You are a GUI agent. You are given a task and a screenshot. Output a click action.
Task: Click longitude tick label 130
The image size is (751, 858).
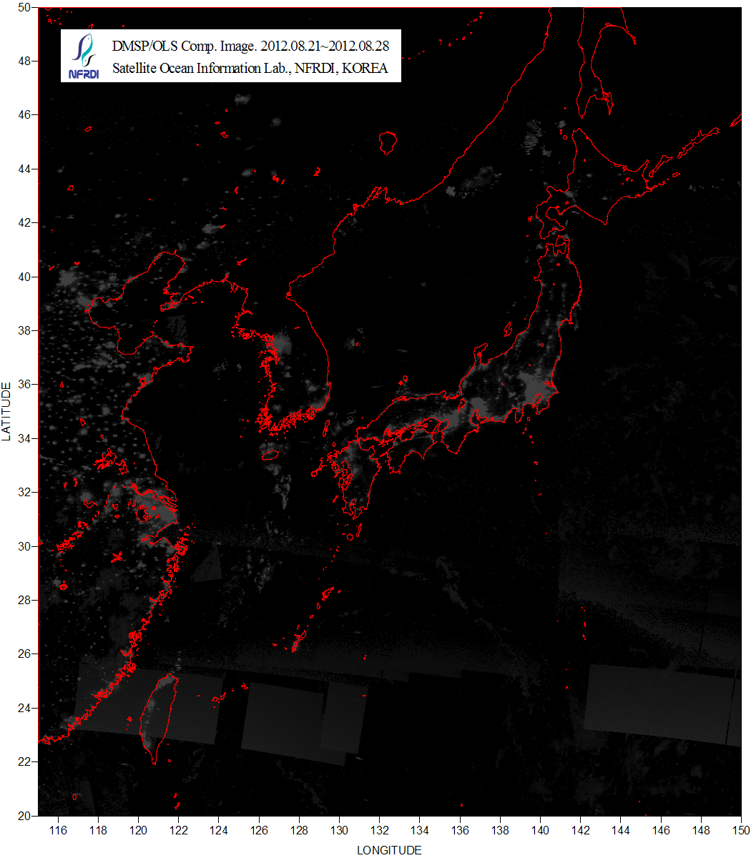340,829
